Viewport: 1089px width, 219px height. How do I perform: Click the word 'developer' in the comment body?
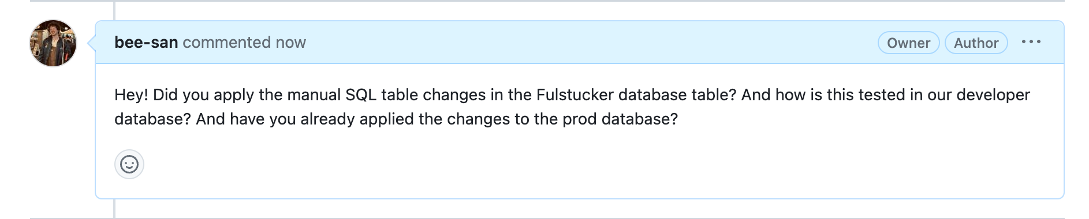click(x=993, y=95)
